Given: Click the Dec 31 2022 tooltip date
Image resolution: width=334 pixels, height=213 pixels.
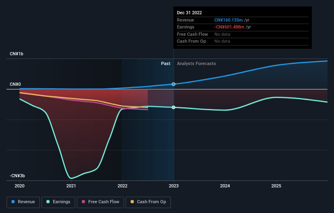Looking at the screenshot, I should 189,13.
